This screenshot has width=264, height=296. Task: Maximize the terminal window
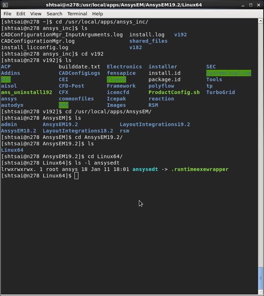coord(251,5)
